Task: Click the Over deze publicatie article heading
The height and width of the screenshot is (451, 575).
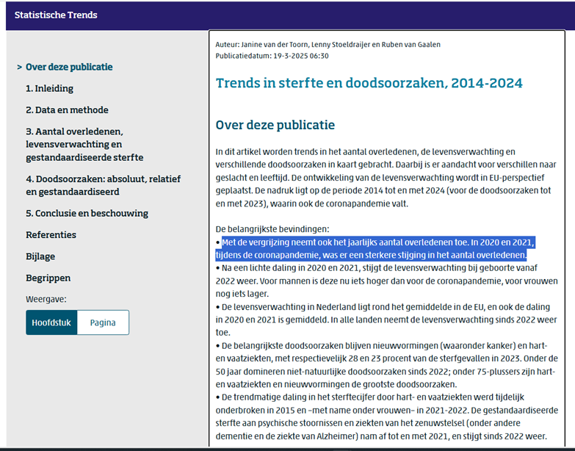Action: 275,125
